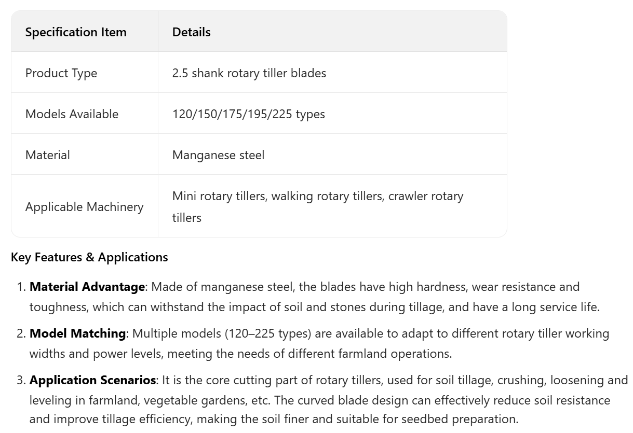Screen dimensions: 633x433
Task: Select the "Models Available" row label
Action: (x=72, y=114)
